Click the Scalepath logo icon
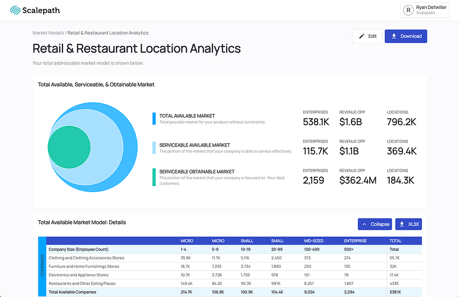 pyautogui.click(x=15, y=10)
